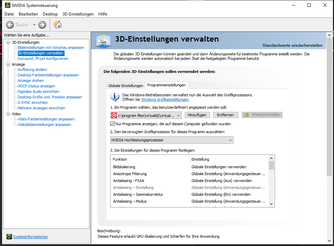Open the bevorzugten Grafikprozessor dropdown

[230, 140]
